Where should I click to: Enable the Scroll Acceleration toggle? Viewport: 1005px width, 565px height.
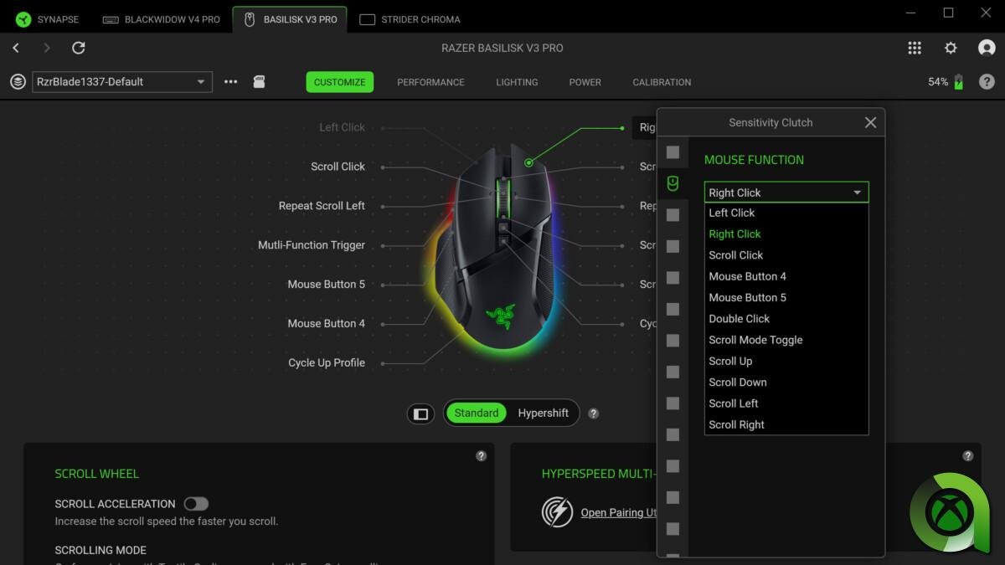point(196,504)
